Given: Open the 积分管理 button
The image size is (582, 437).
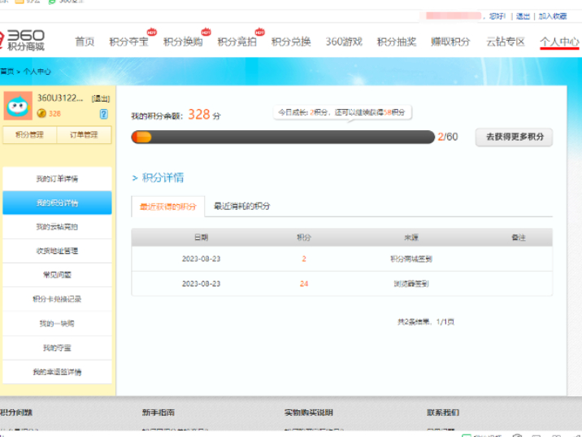Looking at the screenshot, I should pos(30,134).
